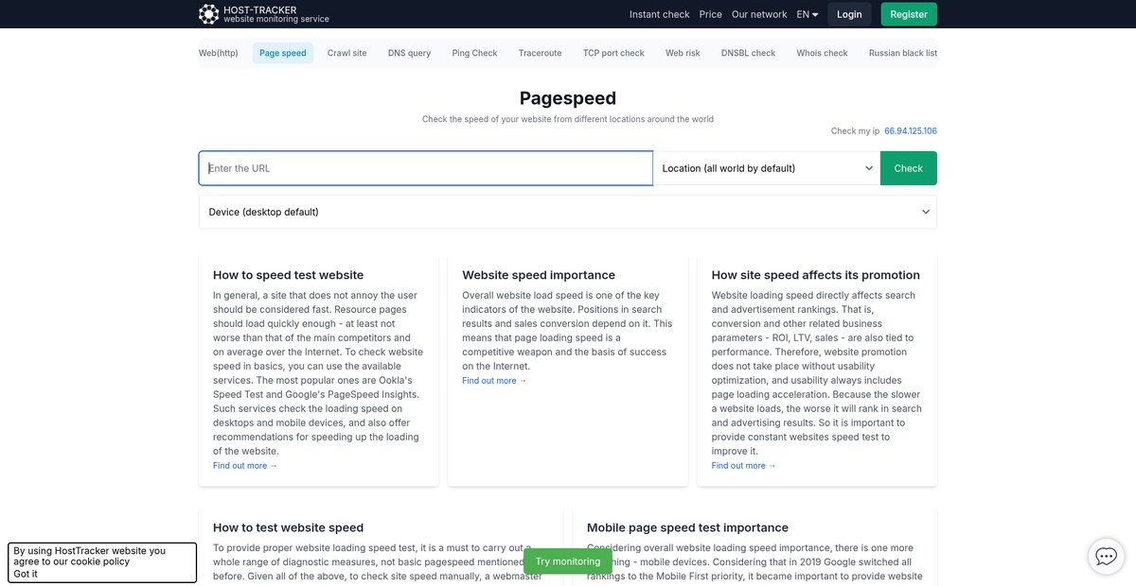This screenshot has width=1136, height=586.
Task: Switch to the DNSBL check tab
Action: pyautogui.click(x=748, y=53)
